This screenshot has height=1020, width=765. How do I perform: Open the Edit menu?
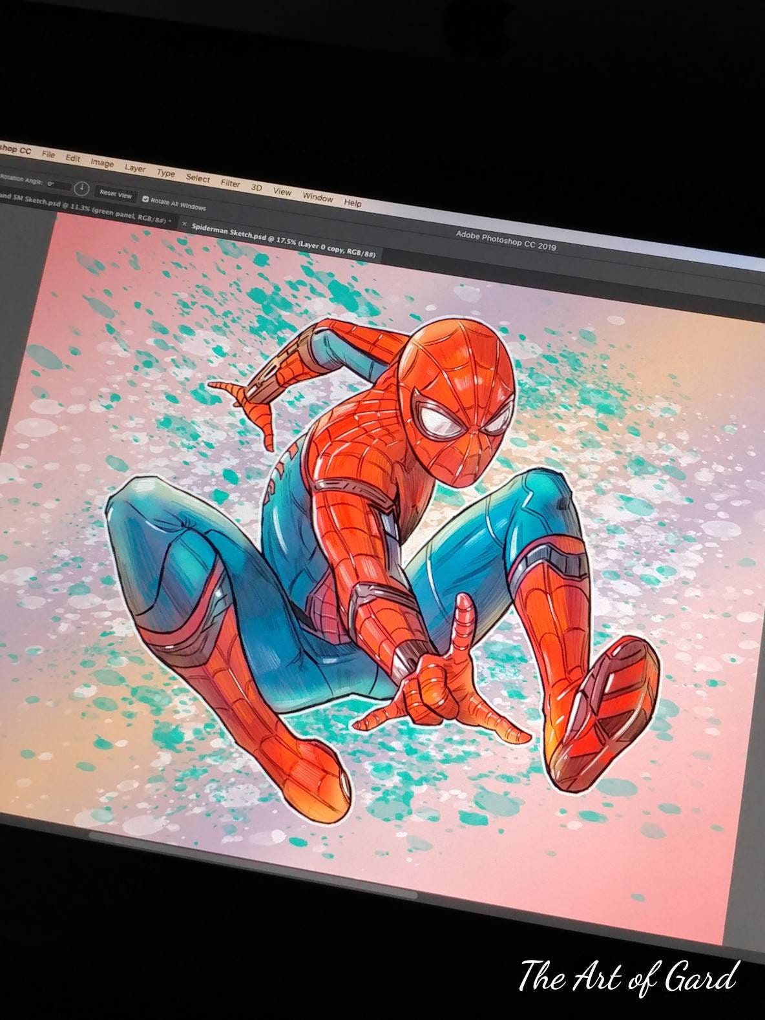click(72, 158)
